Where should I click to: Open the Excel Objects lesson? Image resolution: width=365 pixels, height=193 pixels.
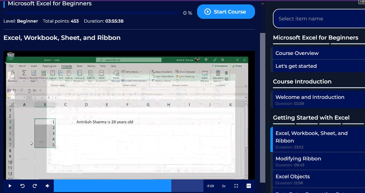tap(318, 179)
